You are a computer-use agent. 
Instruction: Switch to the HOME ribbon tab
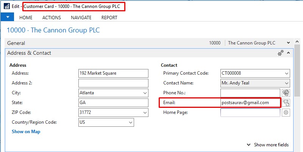pyautogui.click(x=26, y=17)
